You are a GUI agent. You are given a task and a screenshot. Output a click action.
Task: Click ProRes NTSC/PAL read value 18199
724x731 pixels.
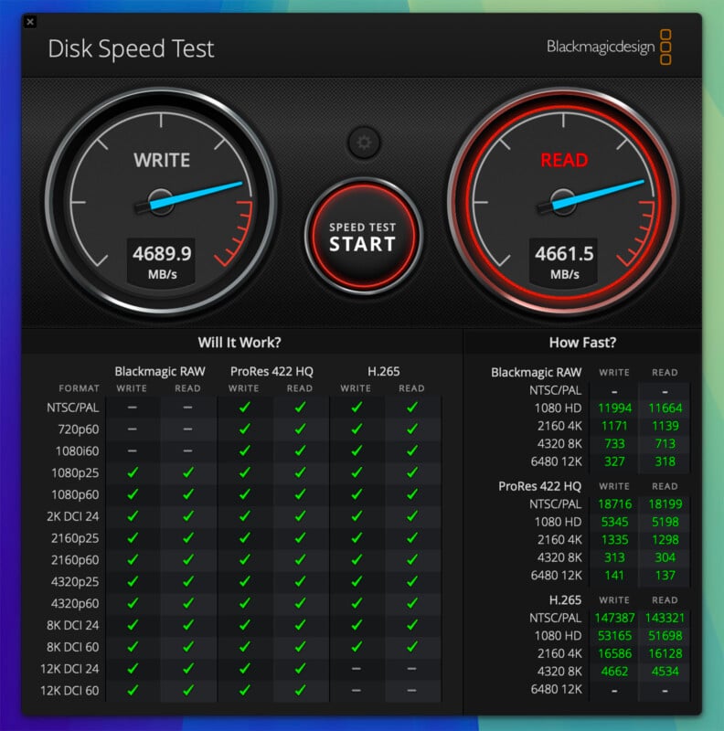[x=665, y=504]
